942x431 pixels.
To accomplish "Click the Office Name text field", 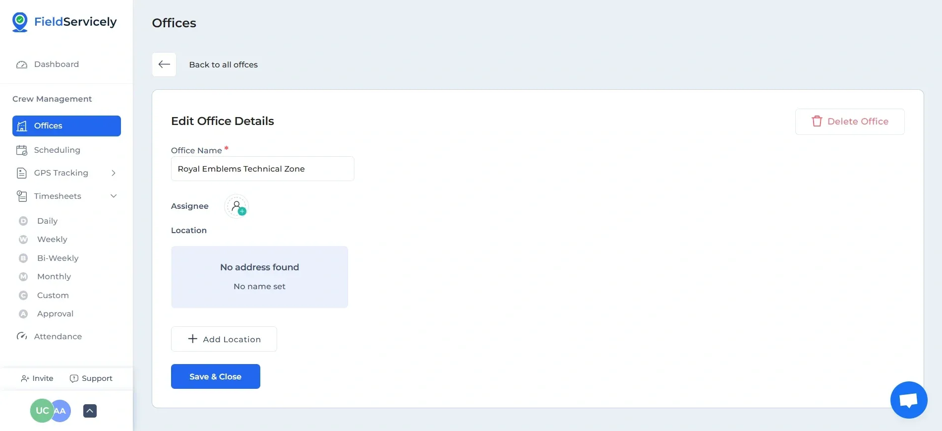I will pos(262,169).
